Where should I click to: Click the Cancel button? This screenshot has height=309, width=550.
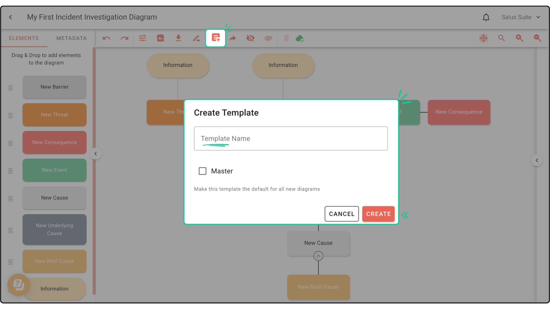(341, 214)
